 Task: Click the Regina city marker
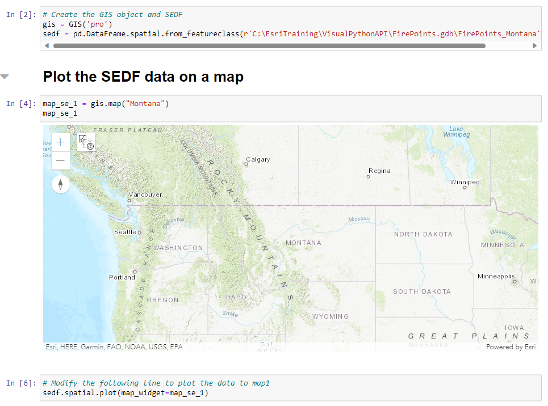click(x=368, y=176)
